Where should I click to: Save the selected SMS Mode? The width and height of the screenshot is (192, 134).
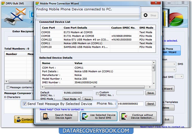click(x=88, y=99)
